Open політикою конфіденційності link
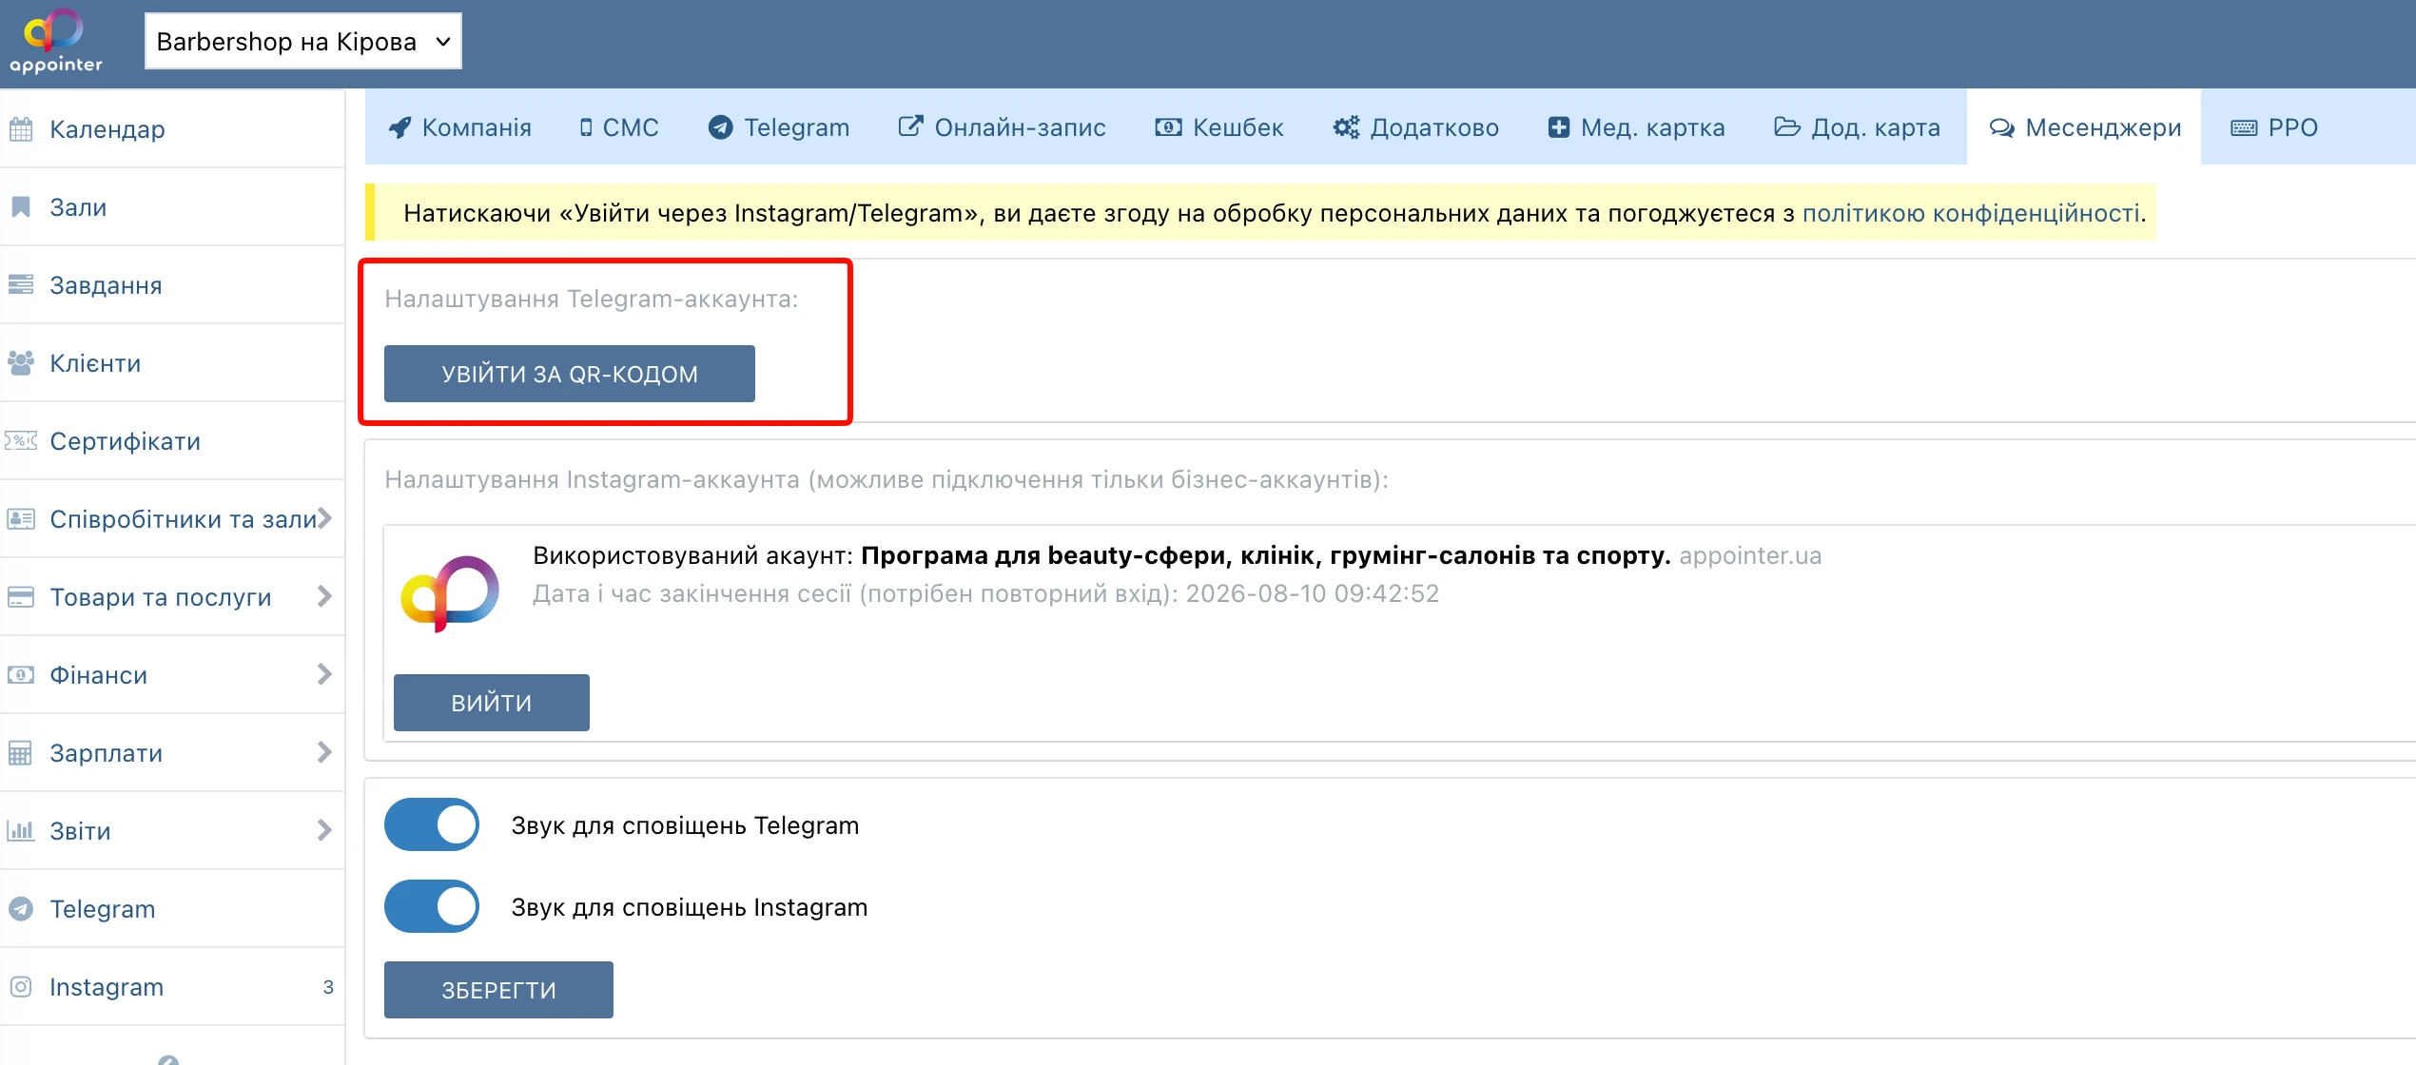Image resolution: width=2416 pixels, height=1065 pixels. click(x=1971, y=213)
